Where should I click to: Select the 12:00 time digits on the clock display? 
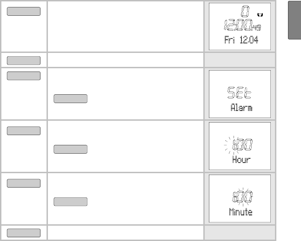pyautogui.click(x=238, y=25)
